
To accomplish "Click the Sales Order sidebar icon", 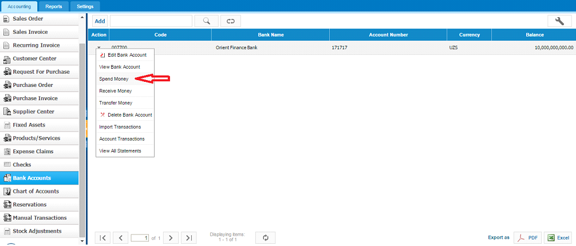I will 6,19.
